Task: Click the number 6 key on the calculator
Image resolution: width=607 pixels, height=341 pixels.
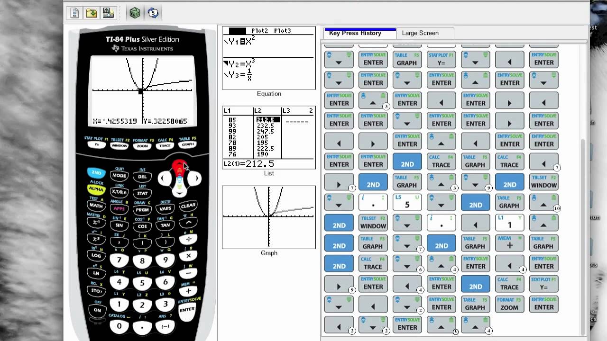Action: click(x=165, y=282)
